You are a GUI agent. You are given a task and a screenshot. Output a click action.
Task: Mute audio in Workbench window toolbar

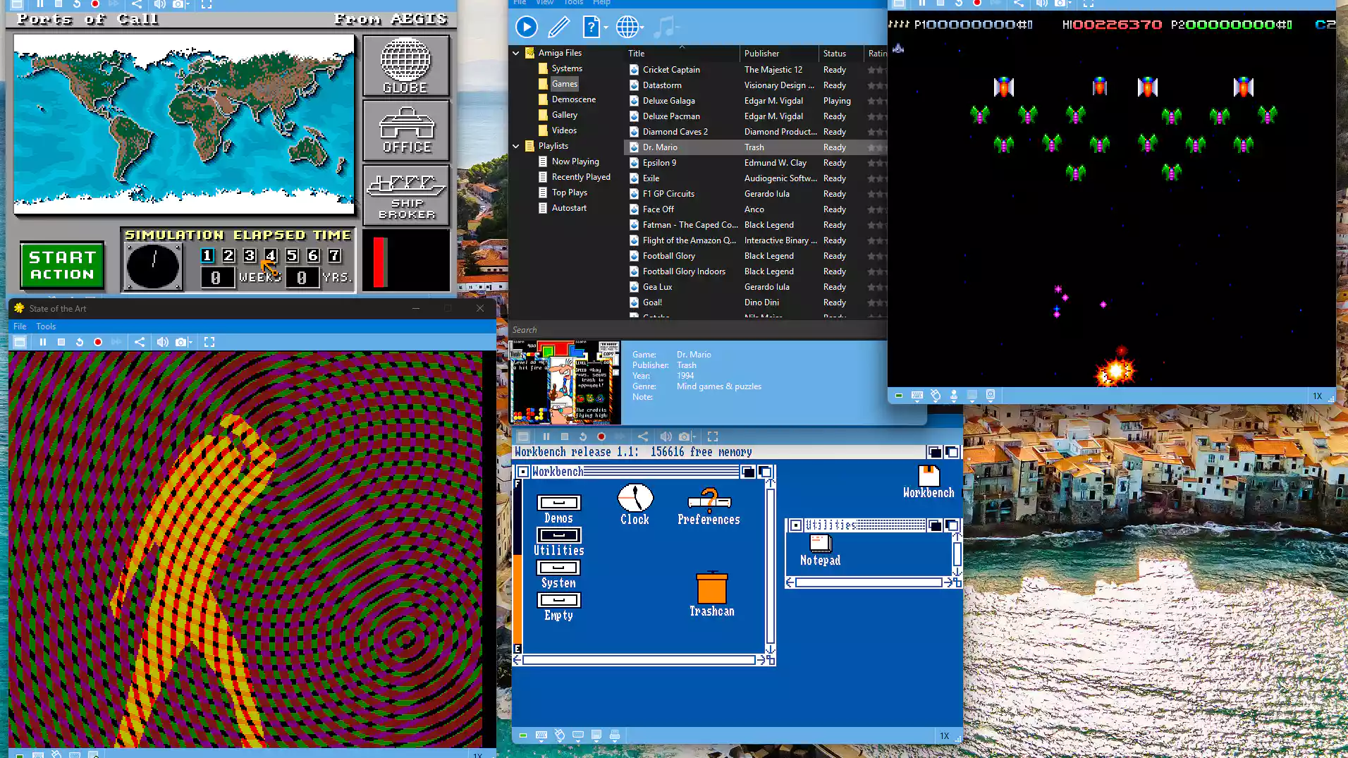[666, 436]
